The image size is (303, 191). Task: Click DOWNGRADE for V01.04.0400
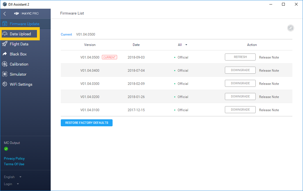(240, 70)
